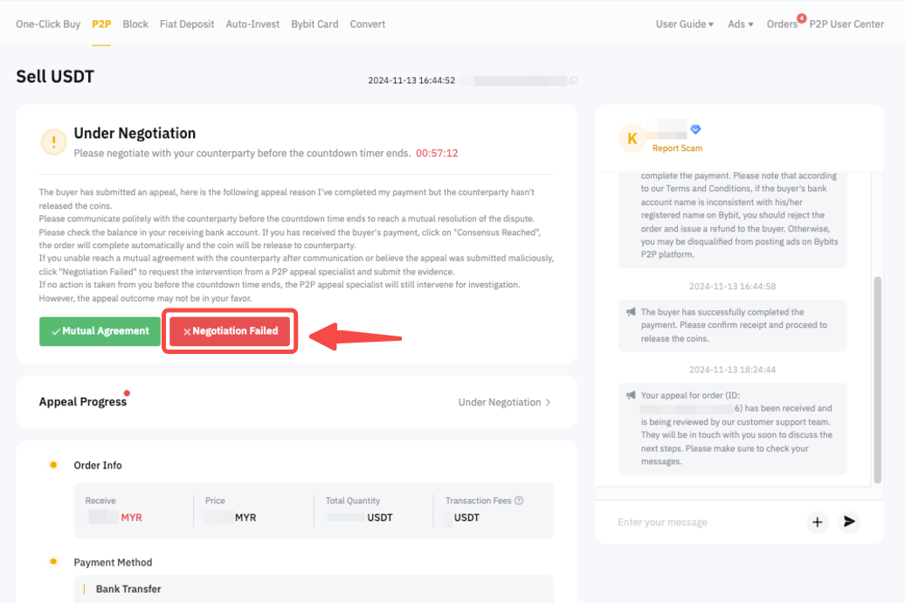Open the Fiat Deposit tab

click(x=187, y=24)
